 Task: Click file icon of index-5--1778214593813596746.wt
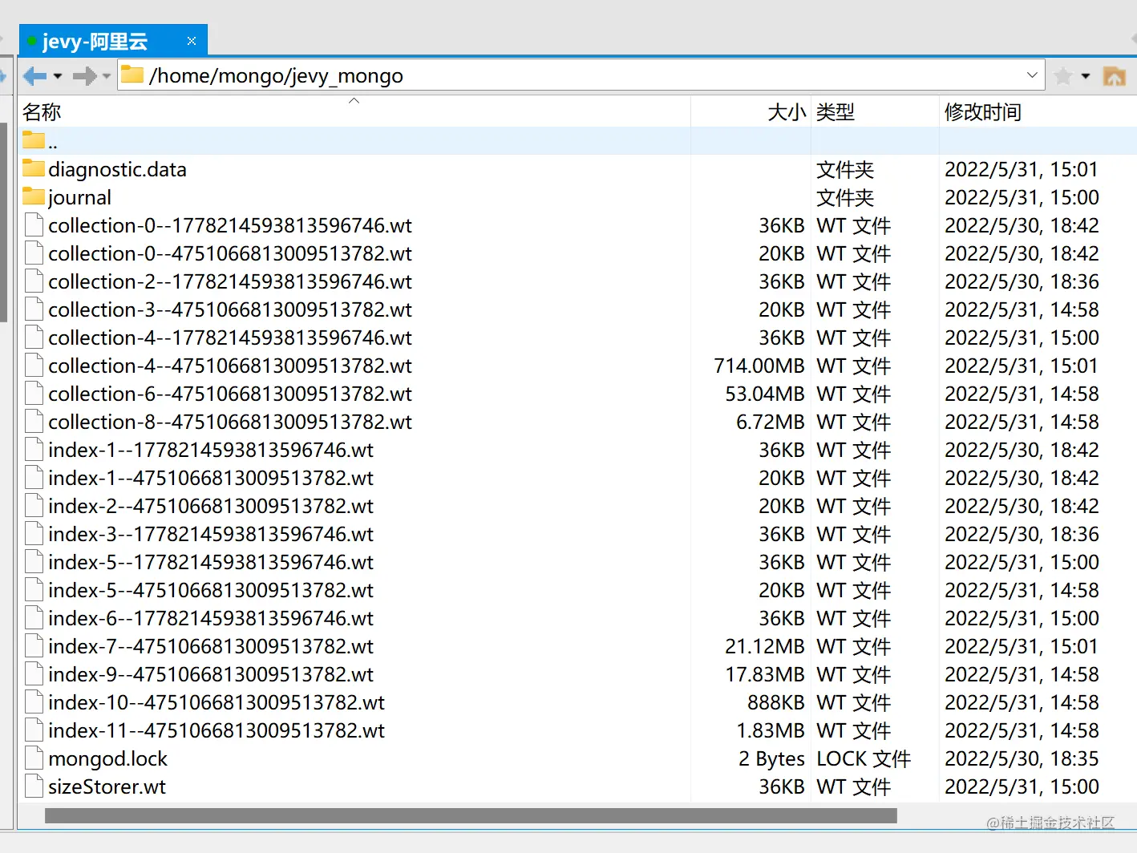34,562
